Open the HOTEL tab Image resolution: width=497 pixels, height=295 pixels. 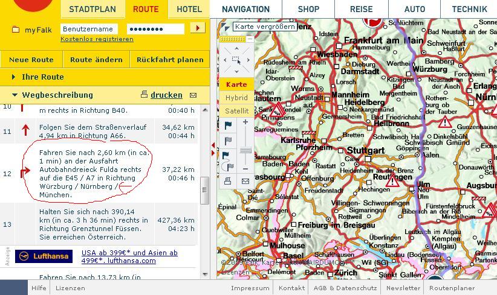pyautogui.click(x=189, y=10)
